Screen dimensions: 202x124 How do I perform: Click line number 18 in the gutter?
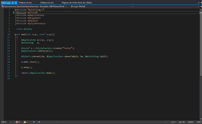9,57
